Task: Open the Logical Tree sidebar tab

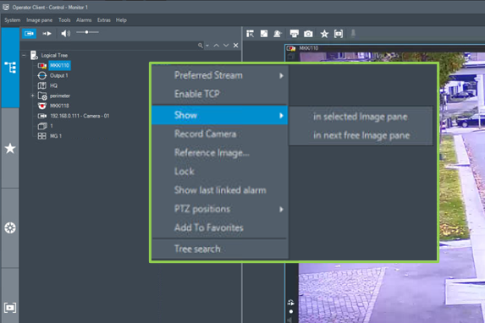Action: pos(10,68)
